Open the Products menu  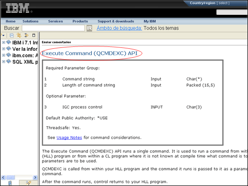coord(80,21)
